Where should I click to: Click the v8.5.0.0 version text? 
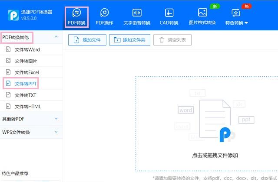pyautogui.click(x=29, y=18)
